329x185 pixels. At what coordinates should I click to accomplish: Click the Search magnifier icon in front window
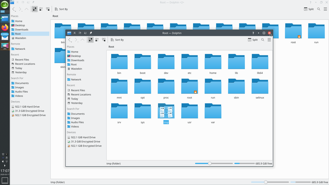click(263, 40)
